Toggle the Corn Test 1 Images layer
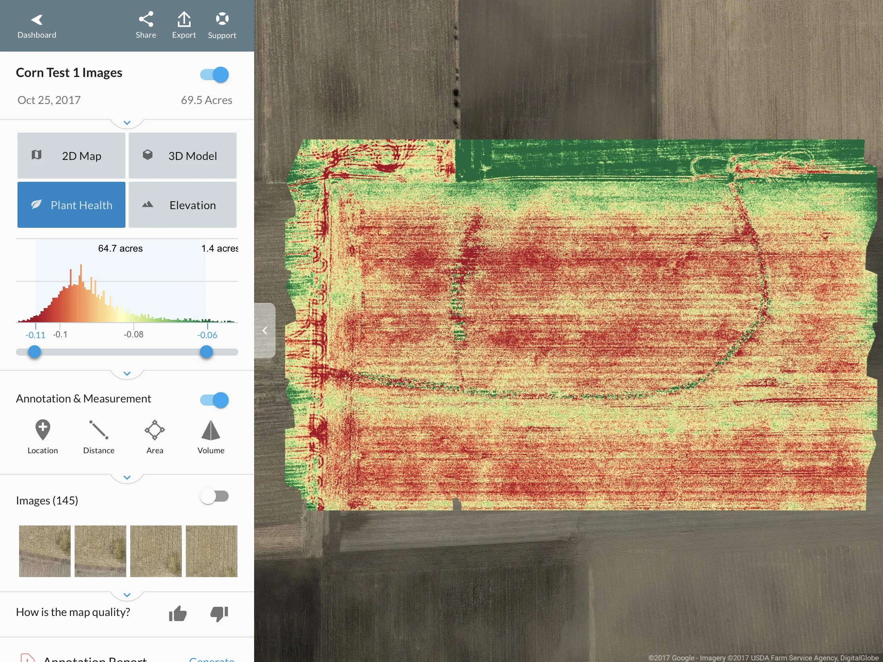Viewport: 883px width, 662px height. click(214, 75)
